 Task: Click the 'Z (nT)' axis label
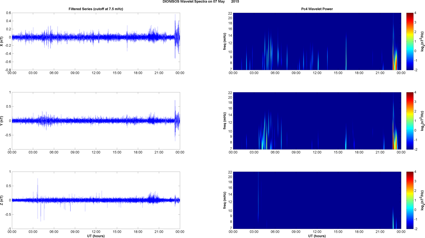pyautogui.click(x=2, y=200)
